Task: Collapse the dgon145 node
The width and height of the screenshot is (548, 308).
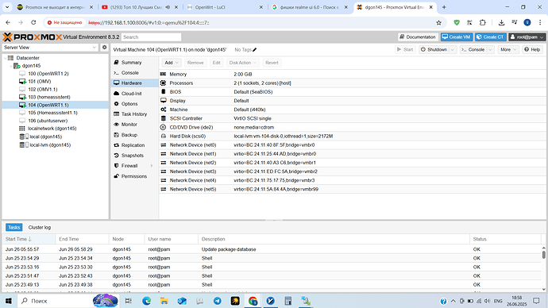Action: [x=11, y=66]
